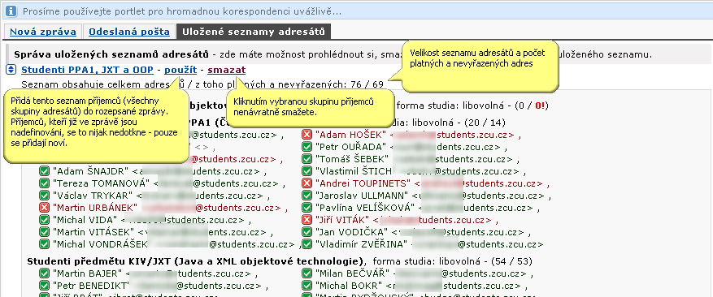The height and width of the screenshot is (297, 713).
Task: Toggle green check for Vladimír ZVĚŘINA
Action: [x=307, y=244]
